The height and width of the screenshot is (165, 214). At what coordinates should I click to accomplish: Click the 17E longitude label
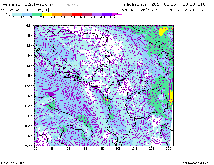[68, 148]
